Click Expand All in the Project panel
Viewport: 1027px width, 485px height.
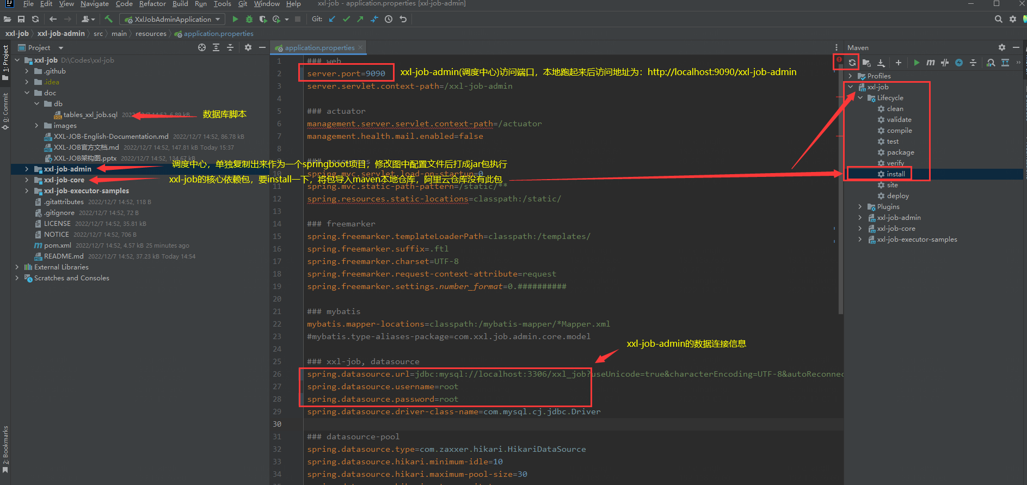216,47
